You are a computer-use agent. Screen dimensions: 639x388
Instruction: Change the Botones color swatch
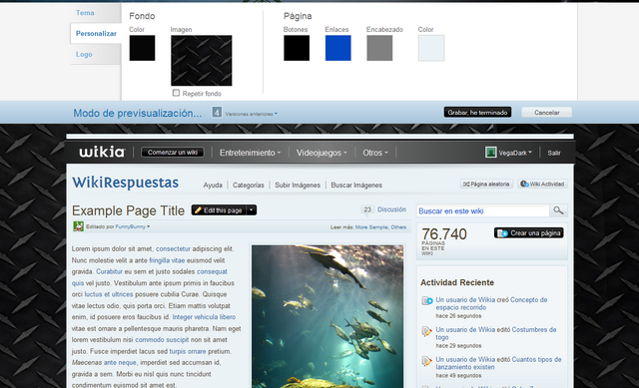tap(297, 48)
